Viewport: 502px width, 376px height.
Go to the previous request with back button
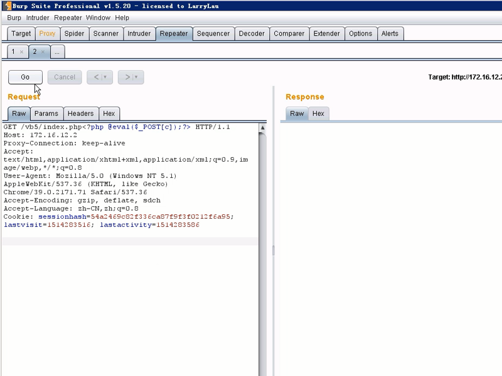(x=97, y=77)
